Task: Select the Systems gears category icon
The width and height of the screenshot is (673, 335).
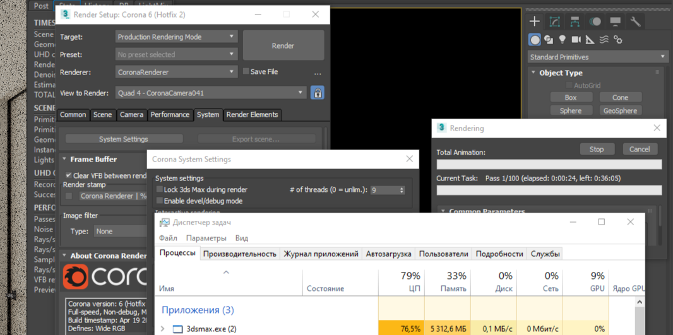Action: click(x=618, y=40)
